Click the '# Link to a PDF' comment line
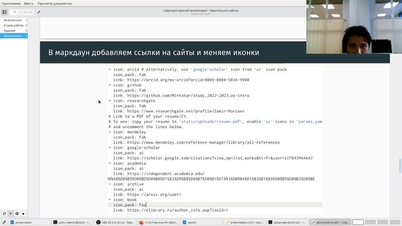Image resolution: width=402 pixels, height=226 pixels. tap(148, 116)
